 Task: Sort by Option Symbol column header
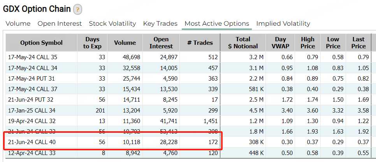[x=42, y=43]
